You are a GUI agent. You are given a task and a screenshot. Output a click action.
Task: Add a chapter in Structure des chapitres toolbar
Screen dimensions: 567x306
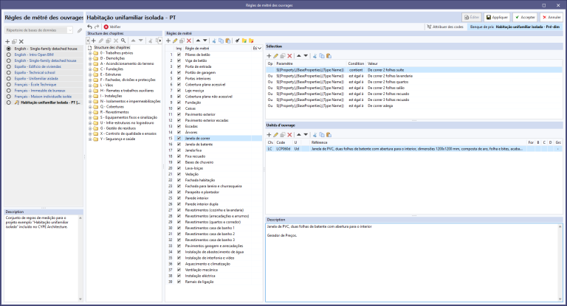pos(94,41)
